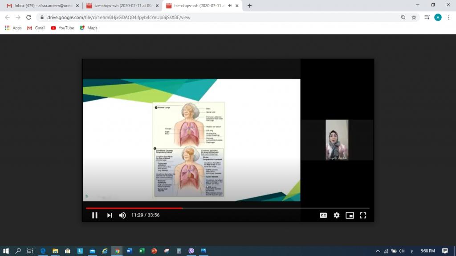The image size is (456, 256).
Task: Open the Chrome zoom magnifier icon
Action: pyautogui.click(x=403, y=17)
